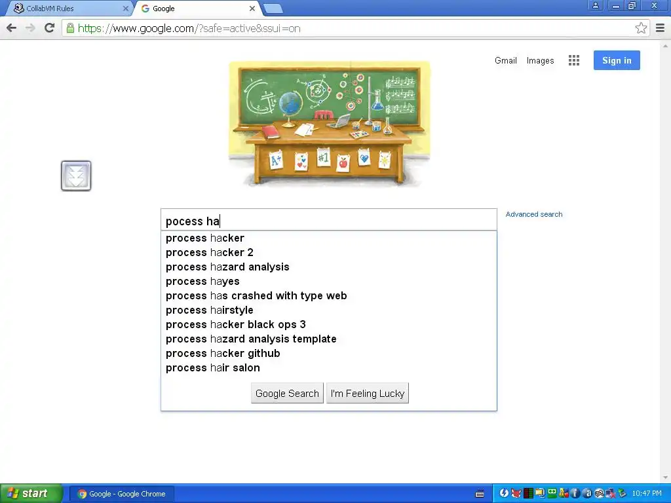Choose 'process hacker black ops 3'

[329, 325]
